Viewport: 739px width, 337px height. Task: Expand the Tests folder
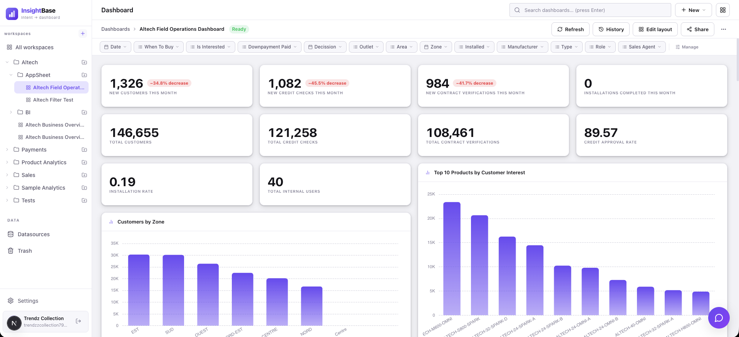(7, 200)
